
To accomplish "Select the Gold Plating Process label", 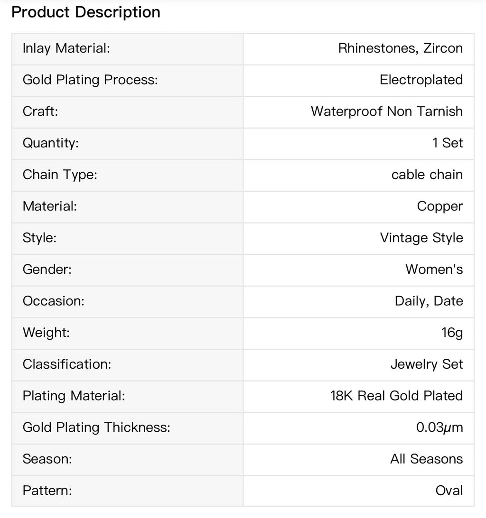I will pos(90,80).
